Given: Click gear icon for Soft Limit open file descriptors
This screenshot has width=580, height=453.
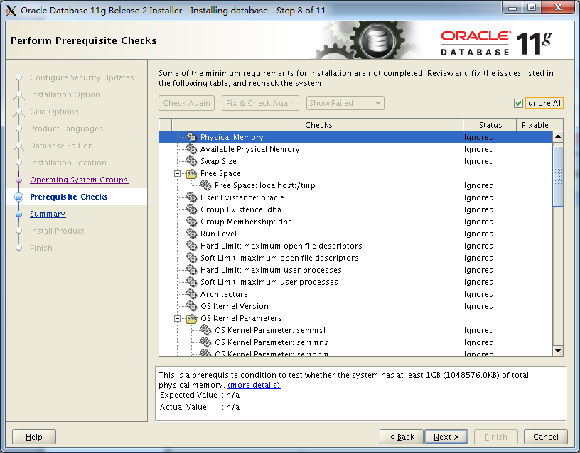Looking at the screenshot, I should pos(192,258).
